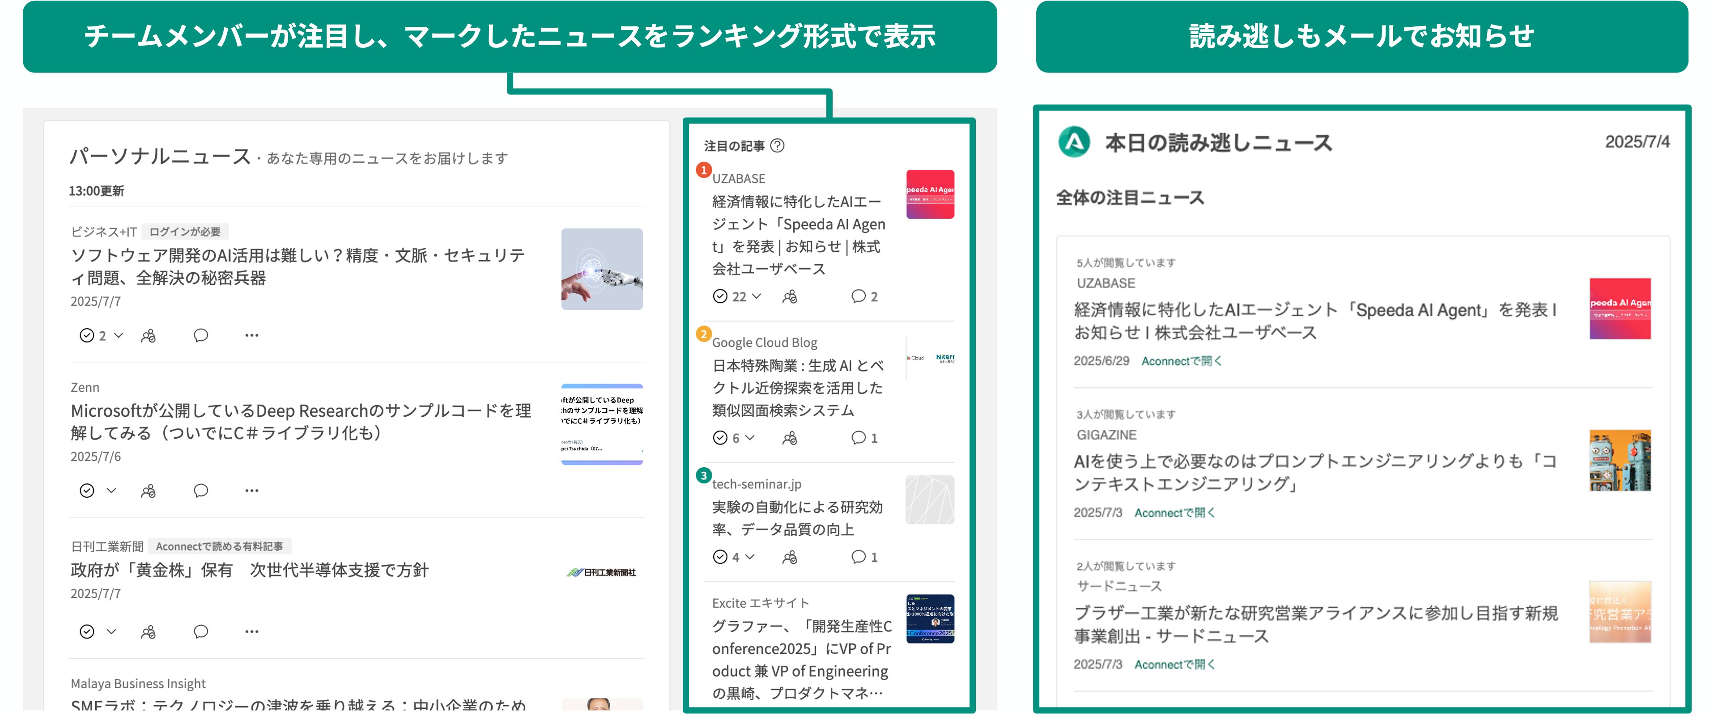Click the Aconnect logo icon in the email header
Screen dimensions: 1714x715
tap(1074, 142)
